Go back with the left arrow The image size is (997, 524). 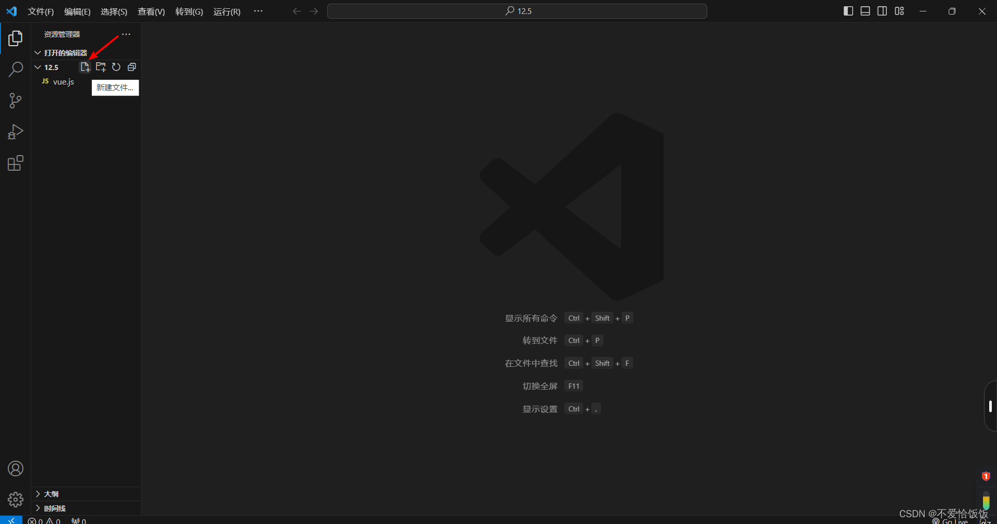pyautogui.click(x=297, y=11)
